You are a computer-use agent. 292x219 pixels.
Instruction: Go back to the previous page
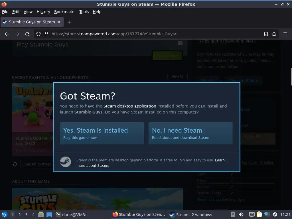[x=7, y=34]
